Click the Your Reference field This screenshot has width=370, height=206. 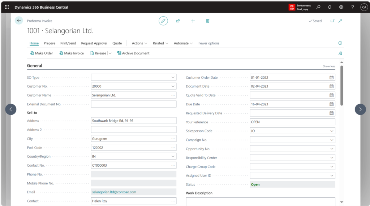click(x=292, y=122)
